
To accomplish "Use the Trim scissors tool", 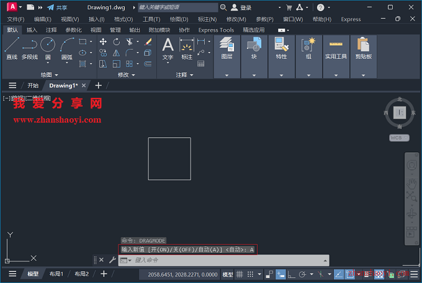I will click(x=130, y=41).
